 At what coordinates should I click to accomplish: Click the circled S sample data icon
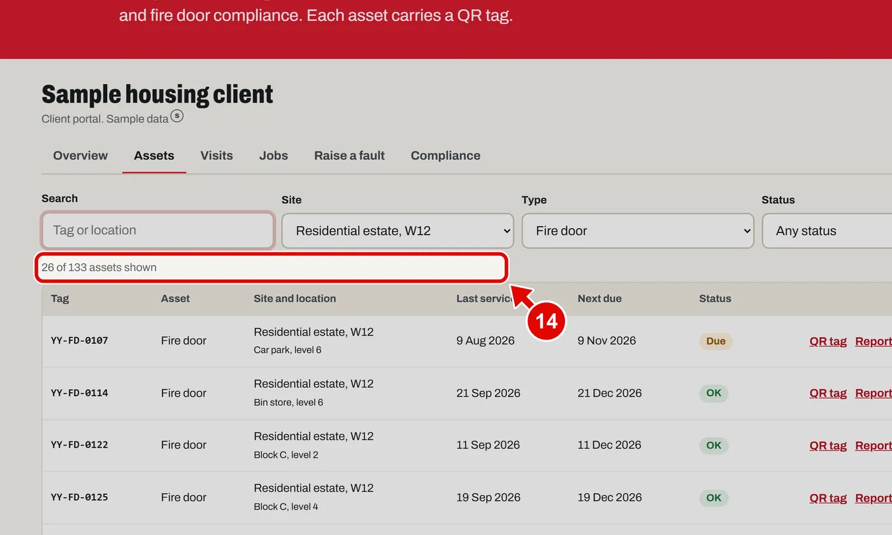point(177,116)
